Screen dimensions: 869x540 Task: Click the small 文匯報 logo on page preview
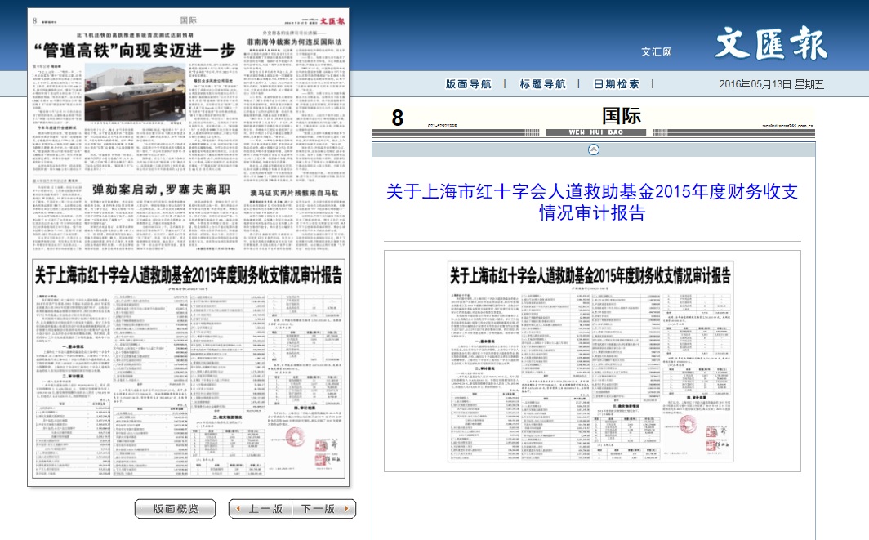[332, 20]
